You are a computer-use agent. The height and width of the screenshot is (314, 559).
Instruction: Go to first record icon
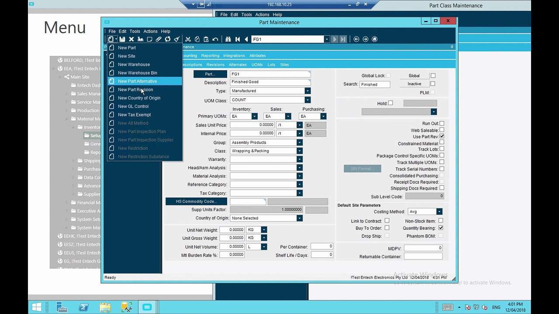[238, 39]
